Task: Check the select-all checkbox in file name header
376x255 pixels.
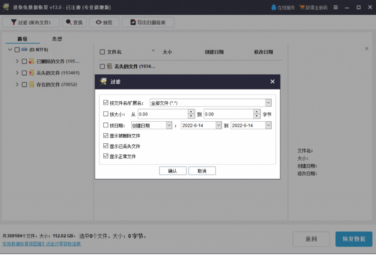Action: (102, 52)
